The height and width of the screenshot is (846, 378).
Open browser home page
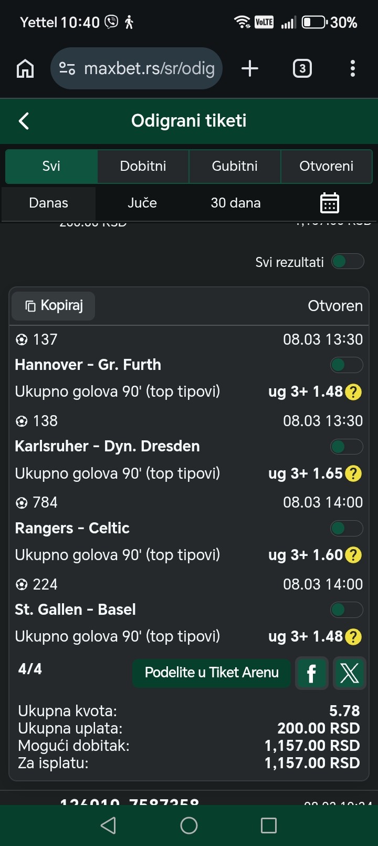(x=25, y=69)
